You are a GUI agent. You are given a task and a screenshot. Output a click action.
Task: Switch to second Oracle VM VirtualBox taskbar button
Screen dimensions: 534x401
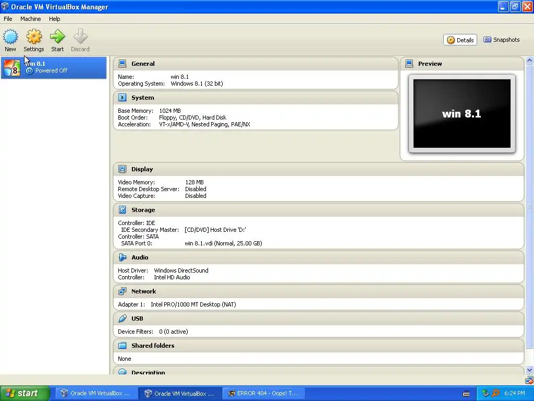(x=180, y=394)
